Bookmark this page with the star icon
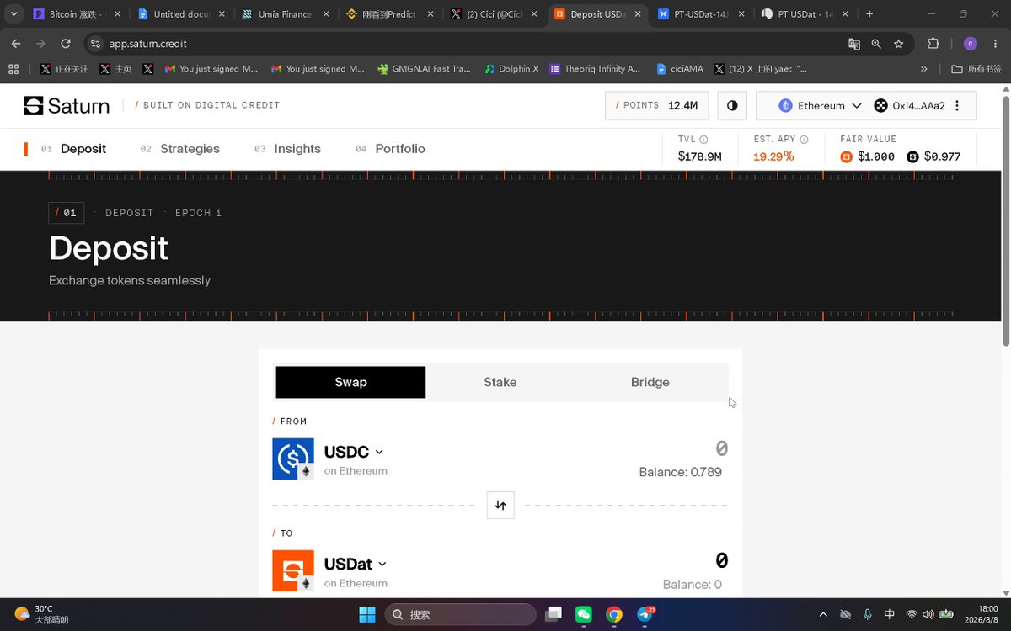The width and height of the screenshot is (1011, 631). pos(899,44)
